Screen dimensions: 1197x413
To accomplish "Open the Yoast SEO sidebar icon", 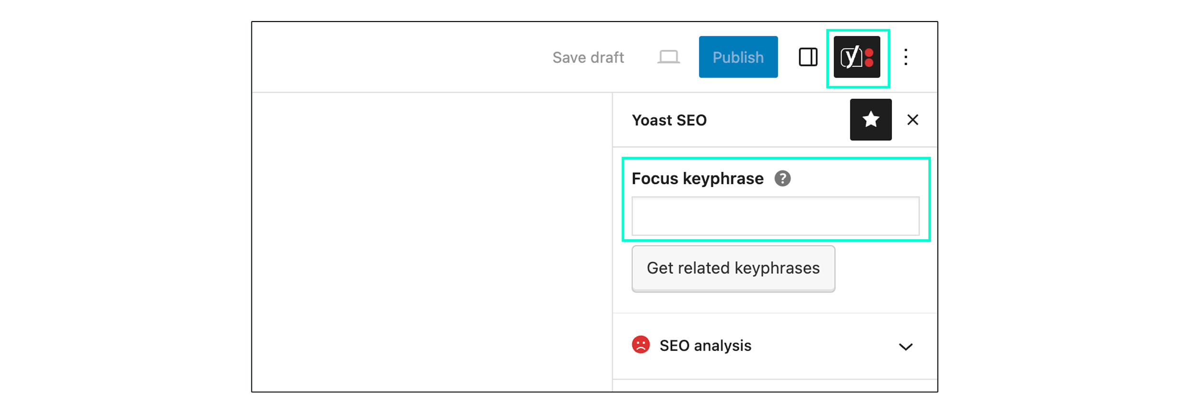I will 857,57.
